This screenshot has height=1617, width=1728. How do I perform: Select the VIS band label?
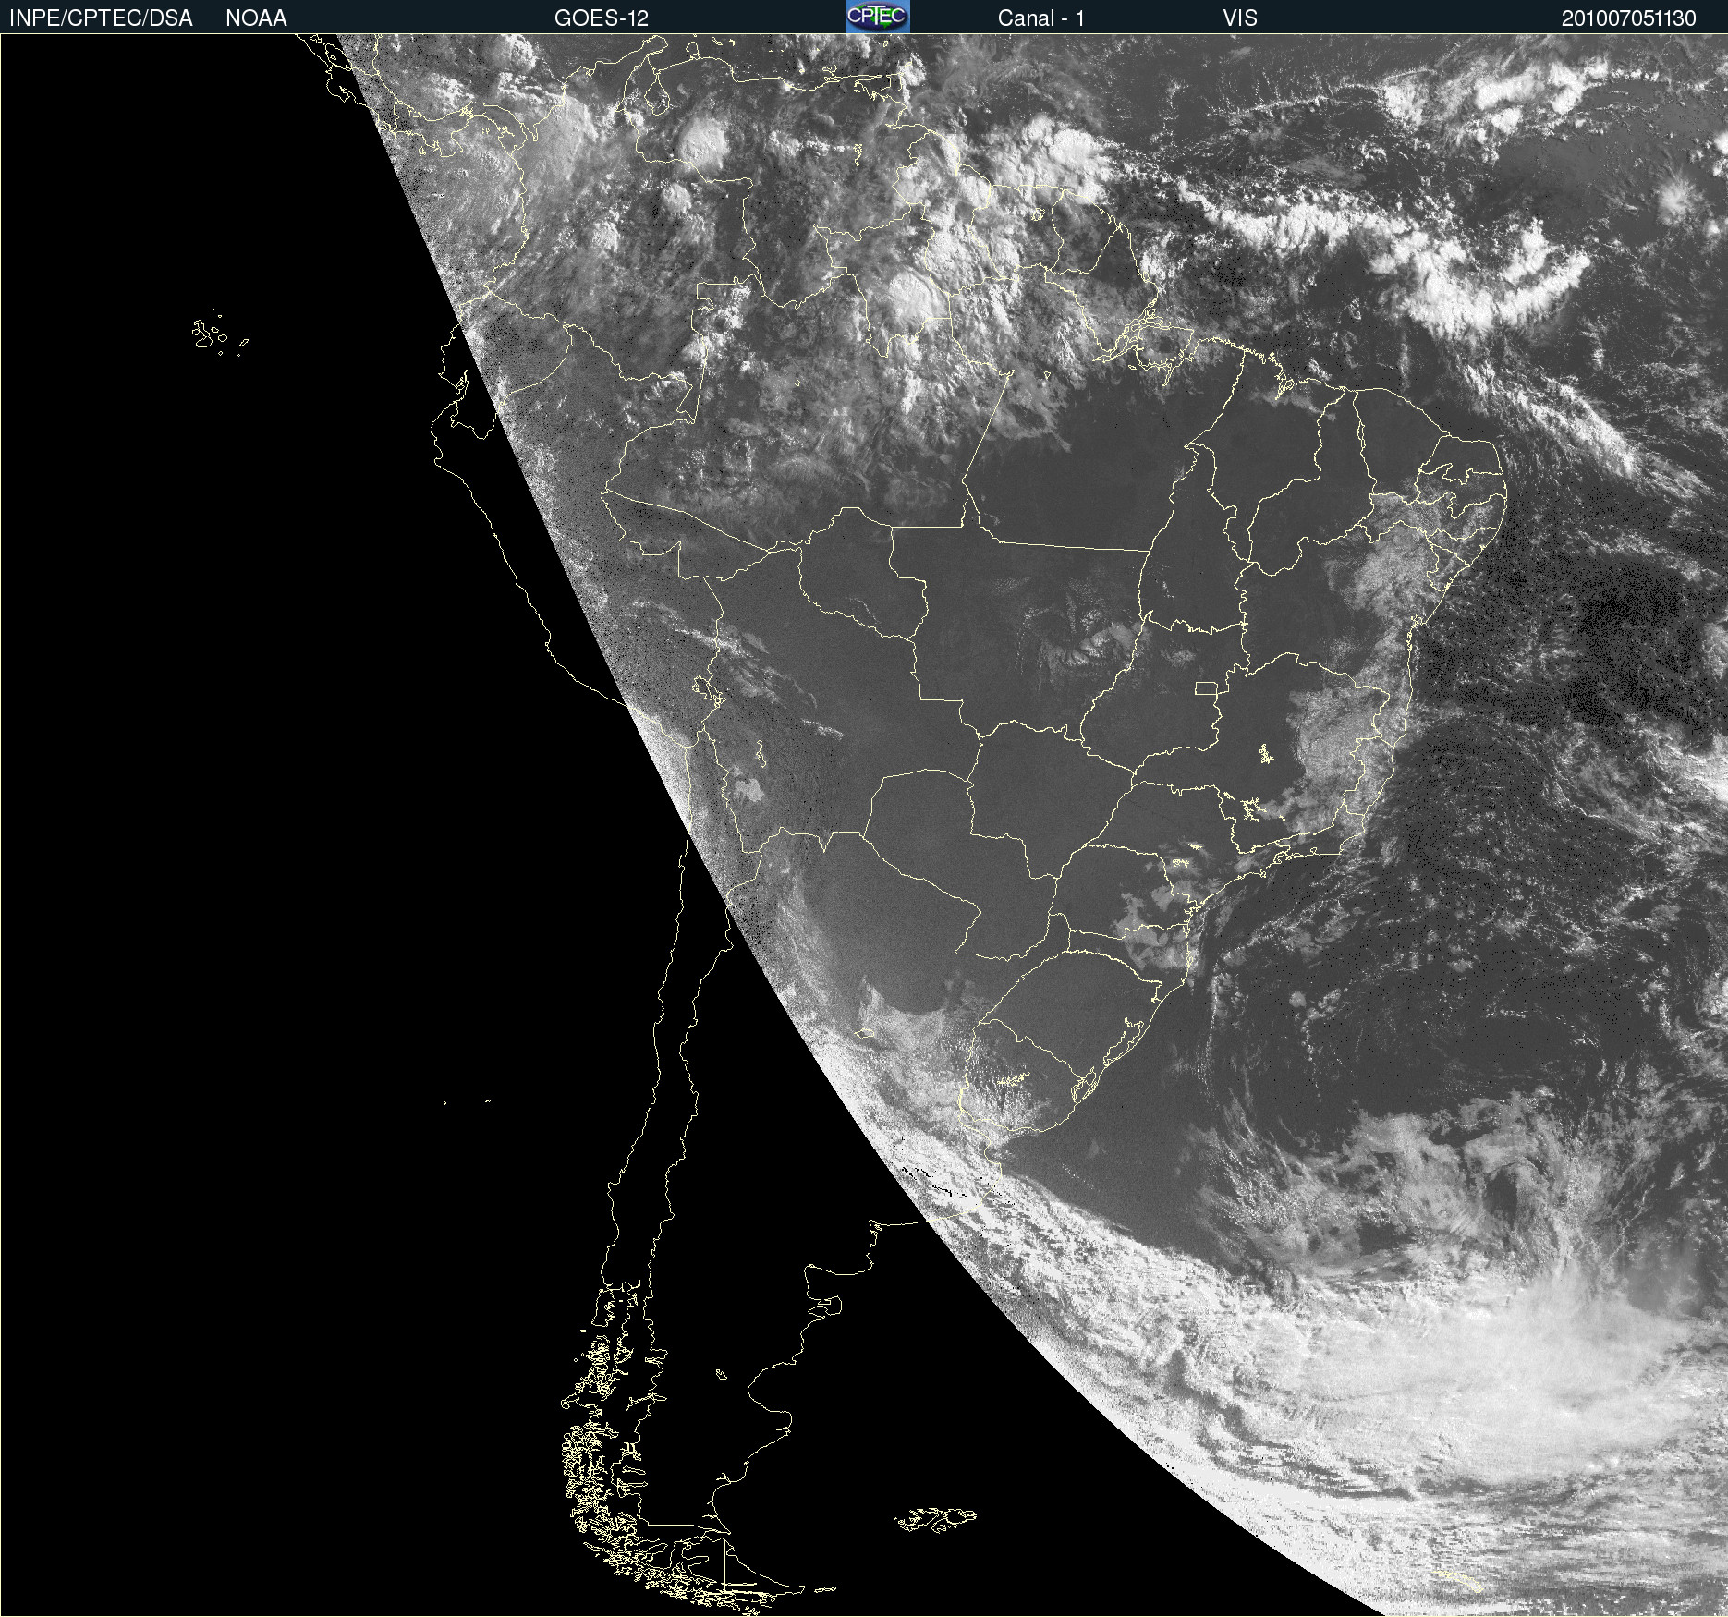click(x=1240, y=18)
